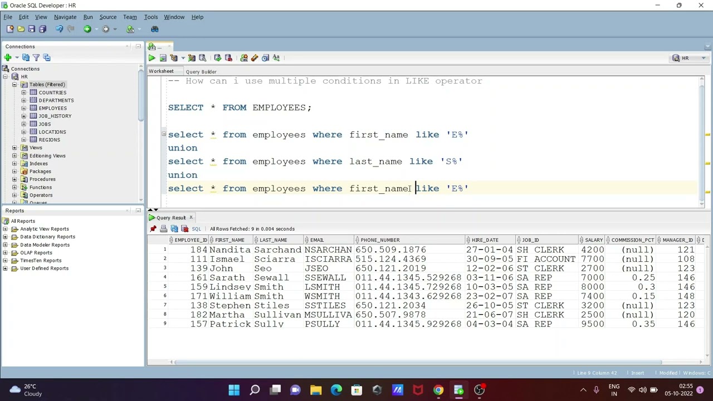Viewport: 713px width, 401px height.
Task: Click the Commit icon in worksheet toolbar
Action: [217, 58]
